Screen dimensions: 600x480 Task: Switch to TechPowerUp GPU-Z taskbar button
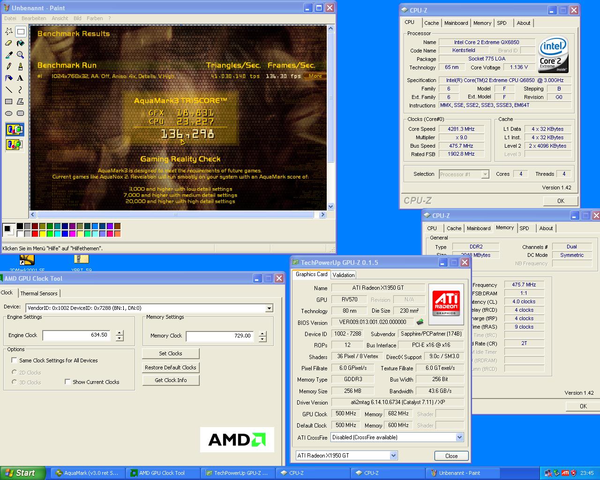(238, 473)
